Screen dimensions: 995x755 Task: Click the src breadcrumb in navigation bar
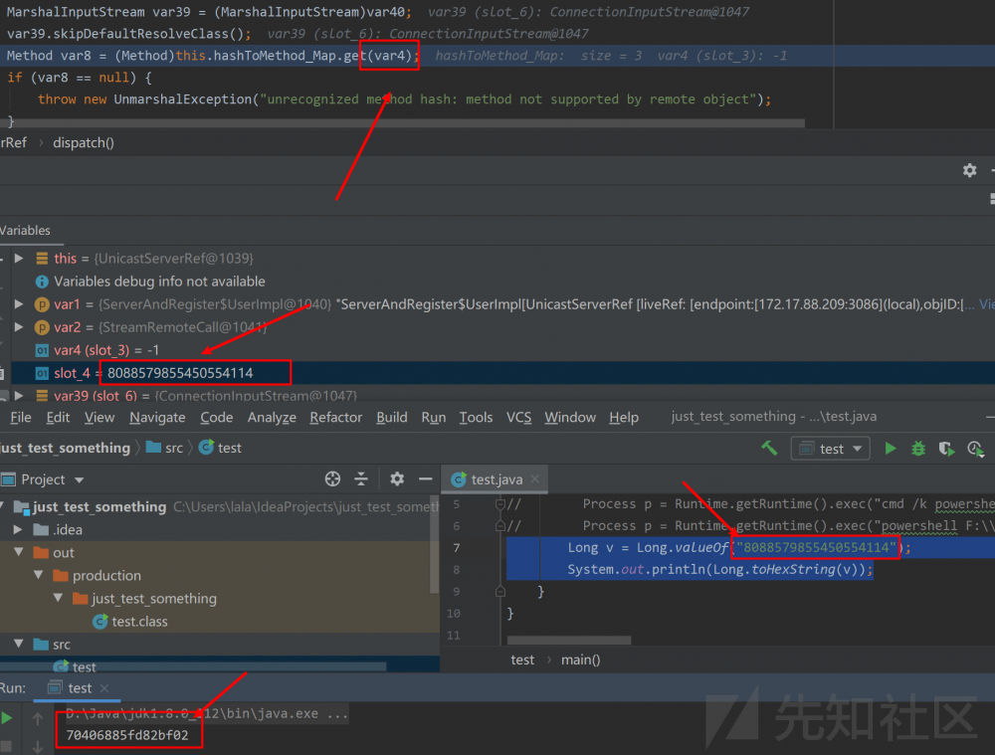[x=164, y=448]
